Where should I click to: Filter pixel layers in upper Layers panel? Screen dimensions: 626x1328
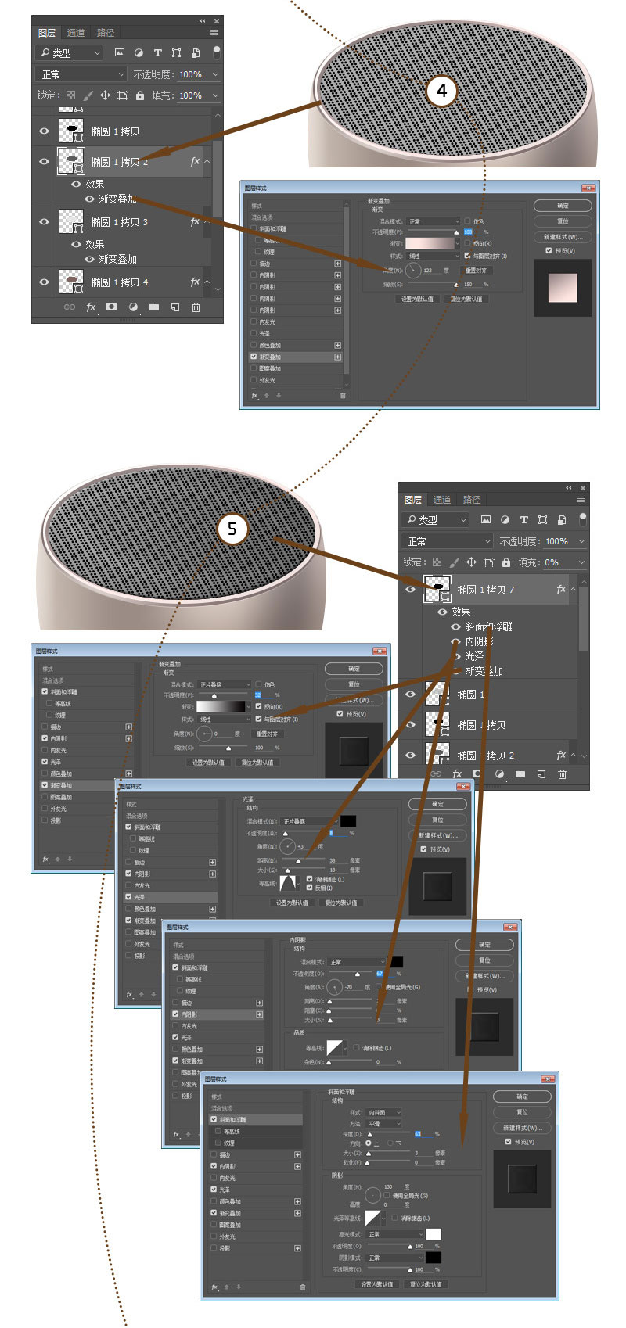coord(120,53)
